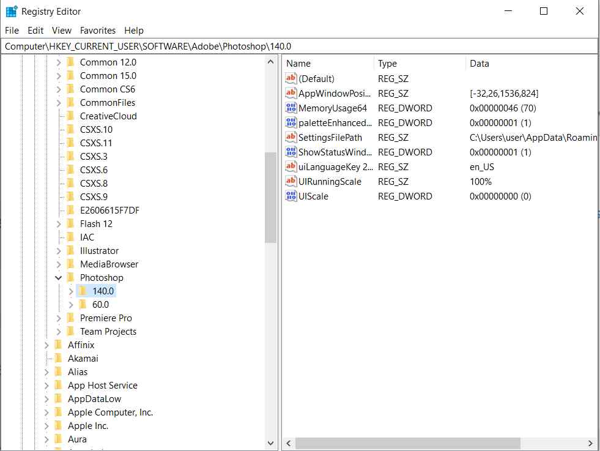The image size is (600, 451).
Task: Click the E2606615F7DF folder icon
Action: (x=71, y=210)
